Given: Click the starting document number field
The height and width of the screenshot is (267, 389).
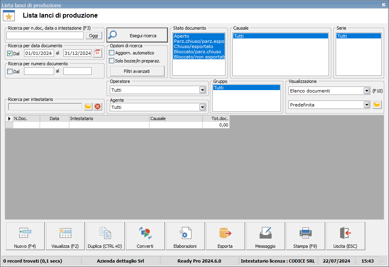Looking at the screenshot, I should click(x=39, y=71).
